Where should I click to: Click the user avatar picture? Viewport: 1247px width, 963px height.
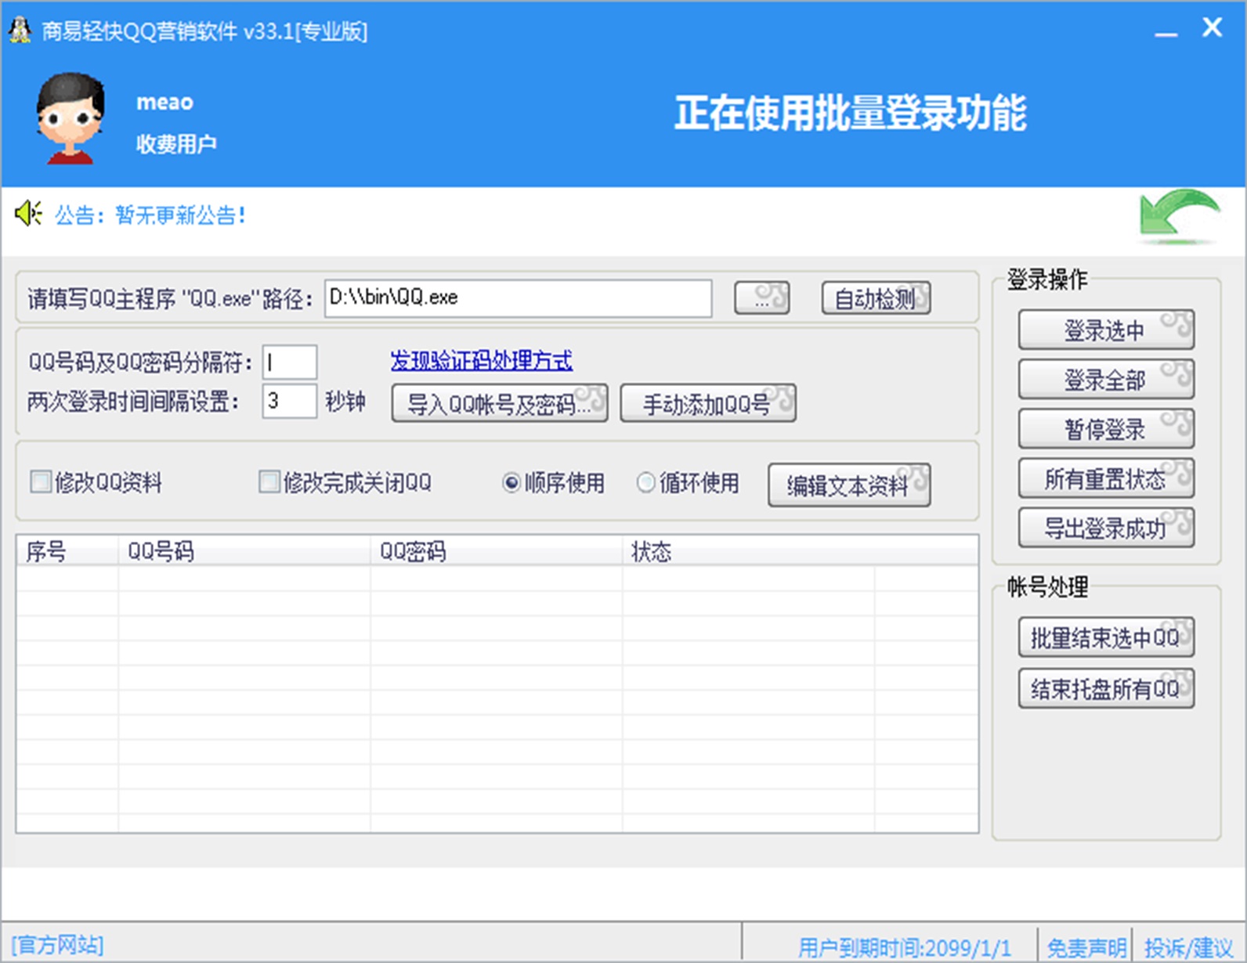(70, 118)
